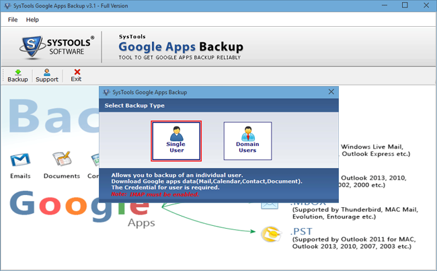The width and height of the screenshot is (437, 271).
Task: Click the SysTools Software shield logo
Action: (32, 46)
